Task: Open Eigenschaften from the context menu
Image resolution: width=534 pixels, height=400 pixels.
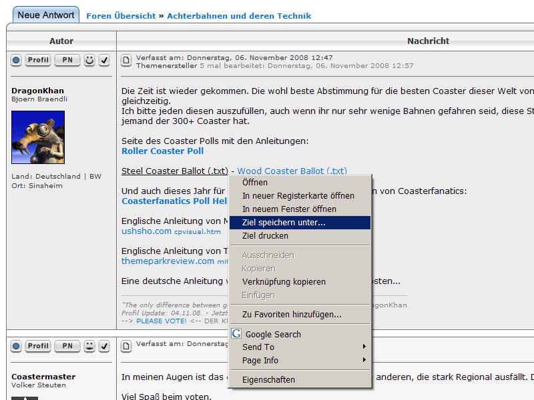Action: pyautogui.click(x=268, y=380)
